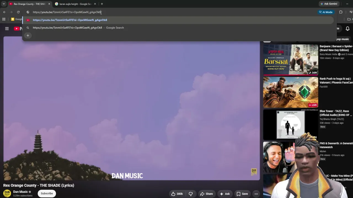The height and width of the screenshot is (198, 353).
Task: Open the media controls icon
Action: coord(351,12)
